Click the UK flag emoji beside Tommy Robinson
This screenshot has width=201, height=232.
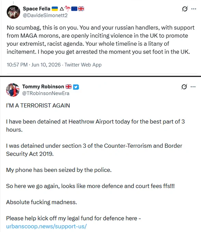[x=68, y=87]
